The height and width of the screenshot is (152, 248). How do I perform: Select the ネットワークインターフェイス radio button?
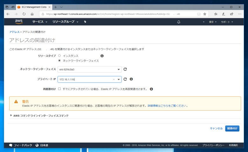pyautogui.click(x=59, y=60)
